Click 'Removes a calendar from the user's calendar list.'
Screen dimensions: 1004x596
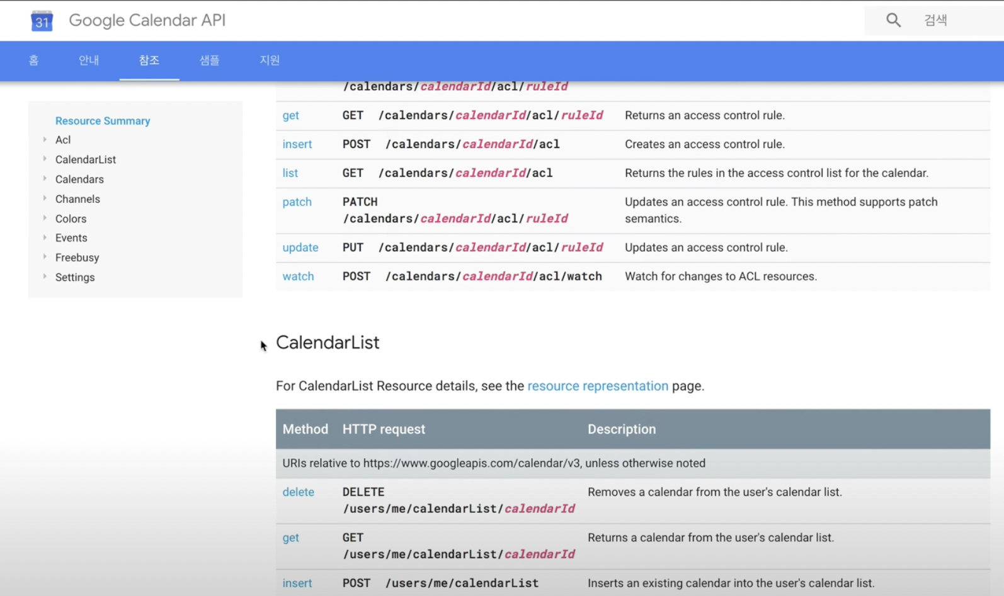coord(715,492)
